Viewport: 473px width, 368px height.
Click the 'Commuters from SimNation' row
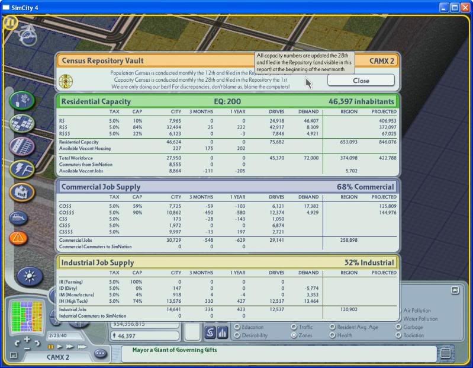(x=228, y=164)
